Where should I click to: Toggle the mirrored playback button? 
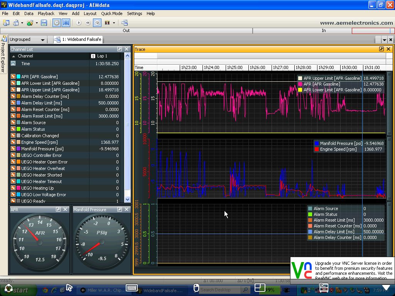pyautogui.click(x=66, y=23)
